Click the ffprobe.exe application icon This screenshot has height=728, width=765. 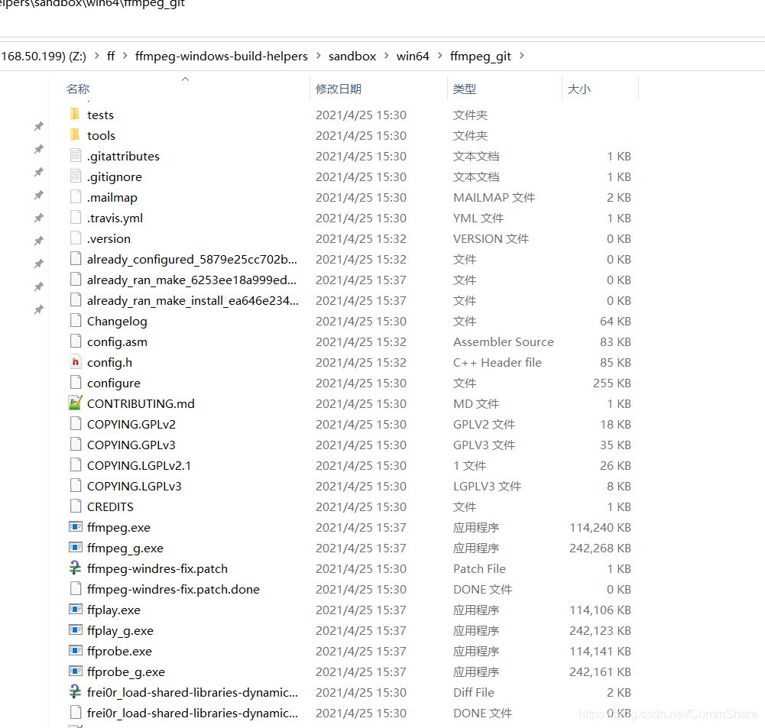[x=75, y=651]
